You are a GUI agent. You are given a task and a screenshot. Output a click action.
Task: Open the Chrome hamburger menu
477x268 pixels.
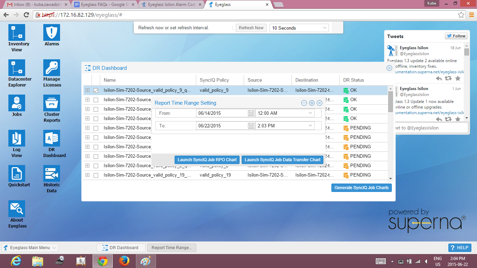click(x=471, y=15)
